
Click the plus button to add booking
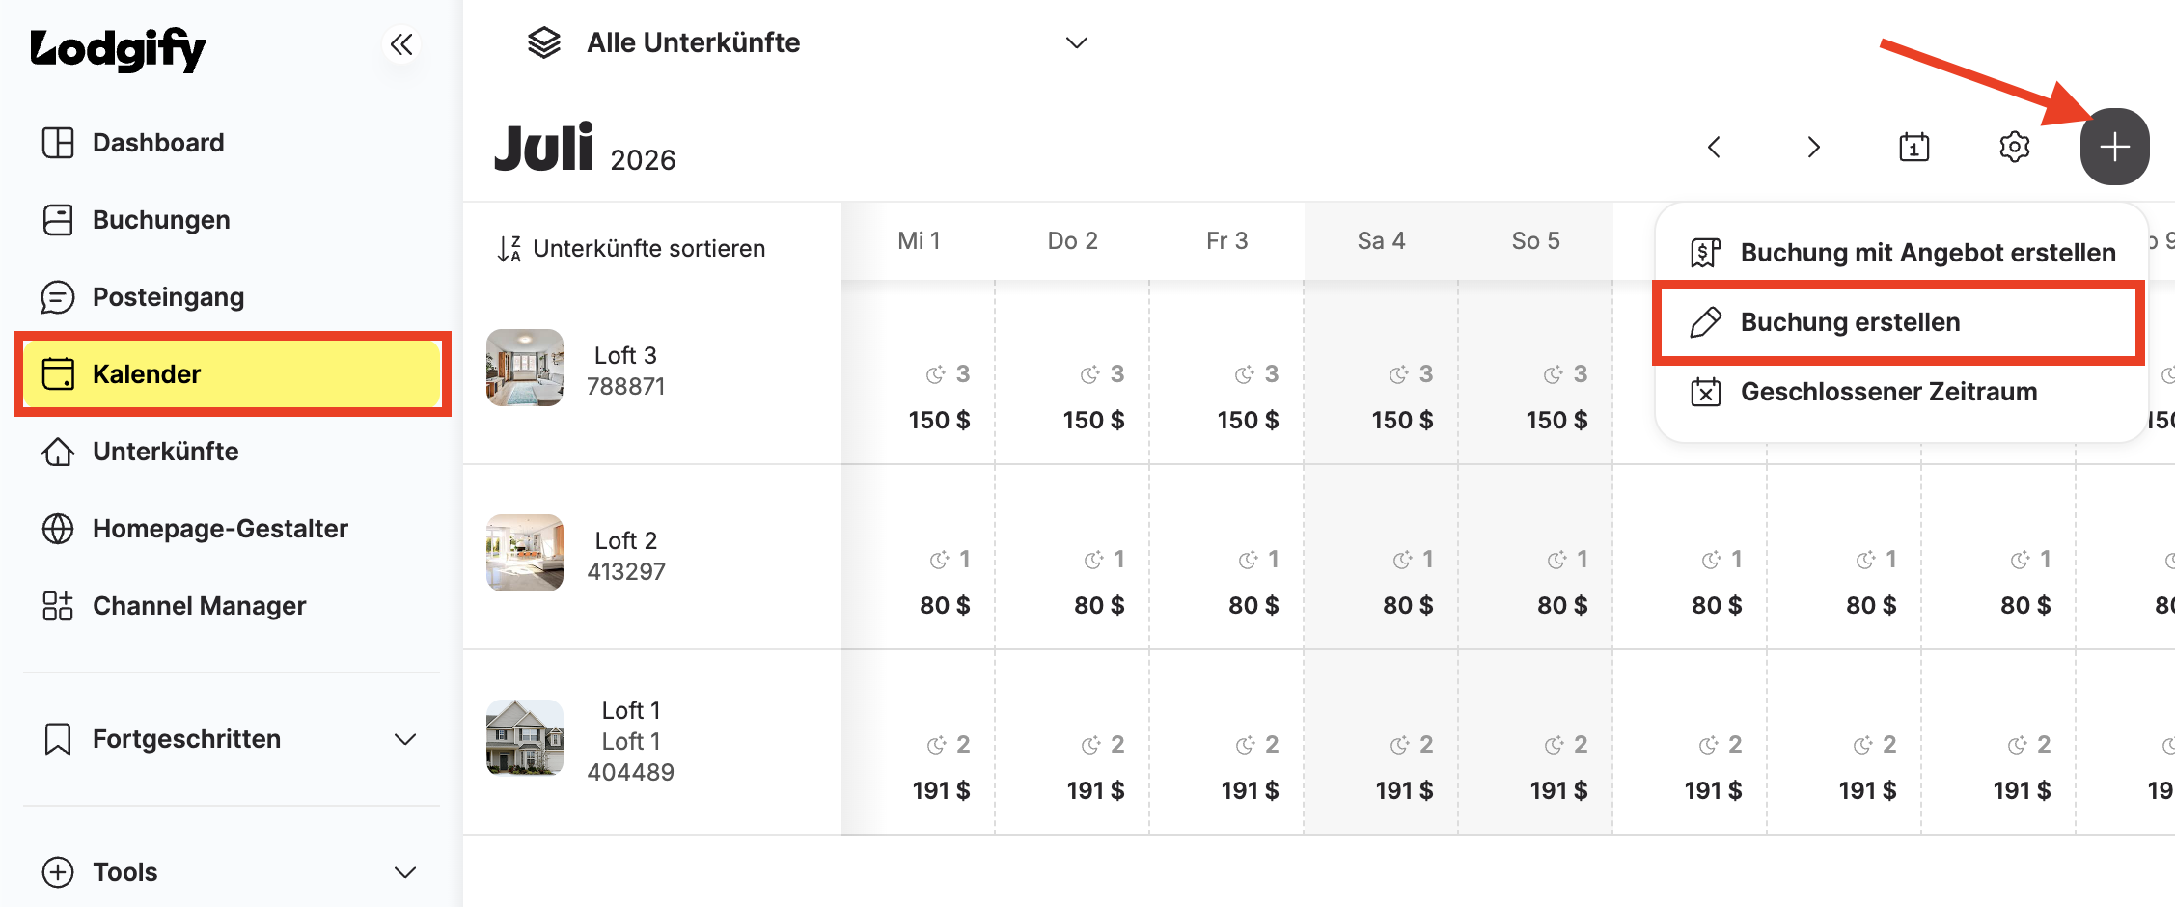[x=2114, y=147]
